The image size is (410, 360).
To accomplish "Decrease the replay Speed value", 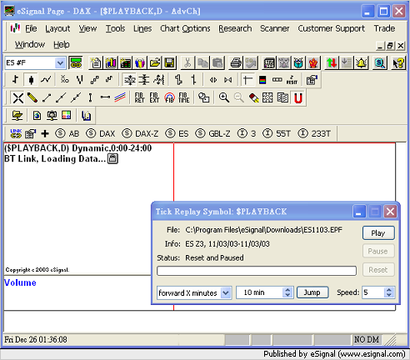I will pos(389,295).
